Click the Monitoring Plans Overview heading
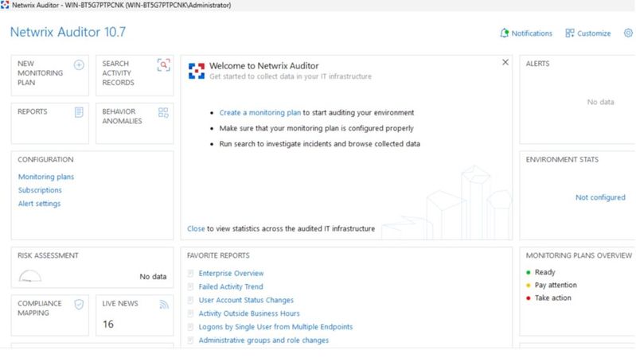Viewport: 636px width, 358px height. pyautogui.click(x=579, y=255)
